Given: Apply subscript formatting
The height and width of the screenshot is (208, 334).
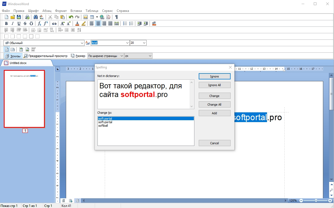Looking at the screenshot, I should (39, 24).
